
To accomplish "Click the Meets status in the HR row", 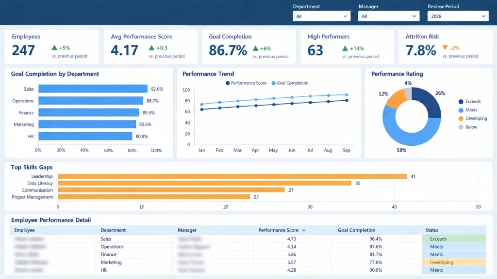I will pyautogui.click(x=454, y=270).
